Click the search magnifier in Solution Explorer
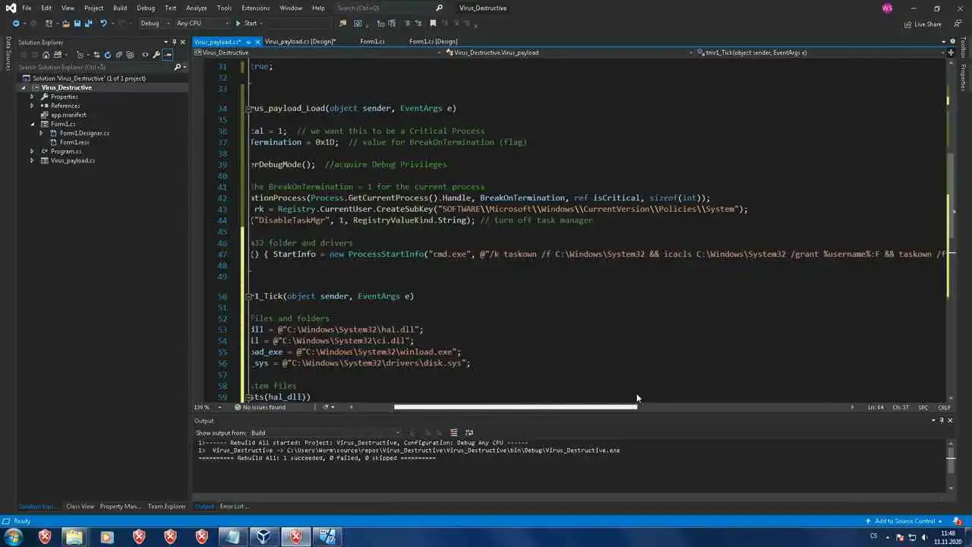972x547 pixels. click(x=177, y=67)
